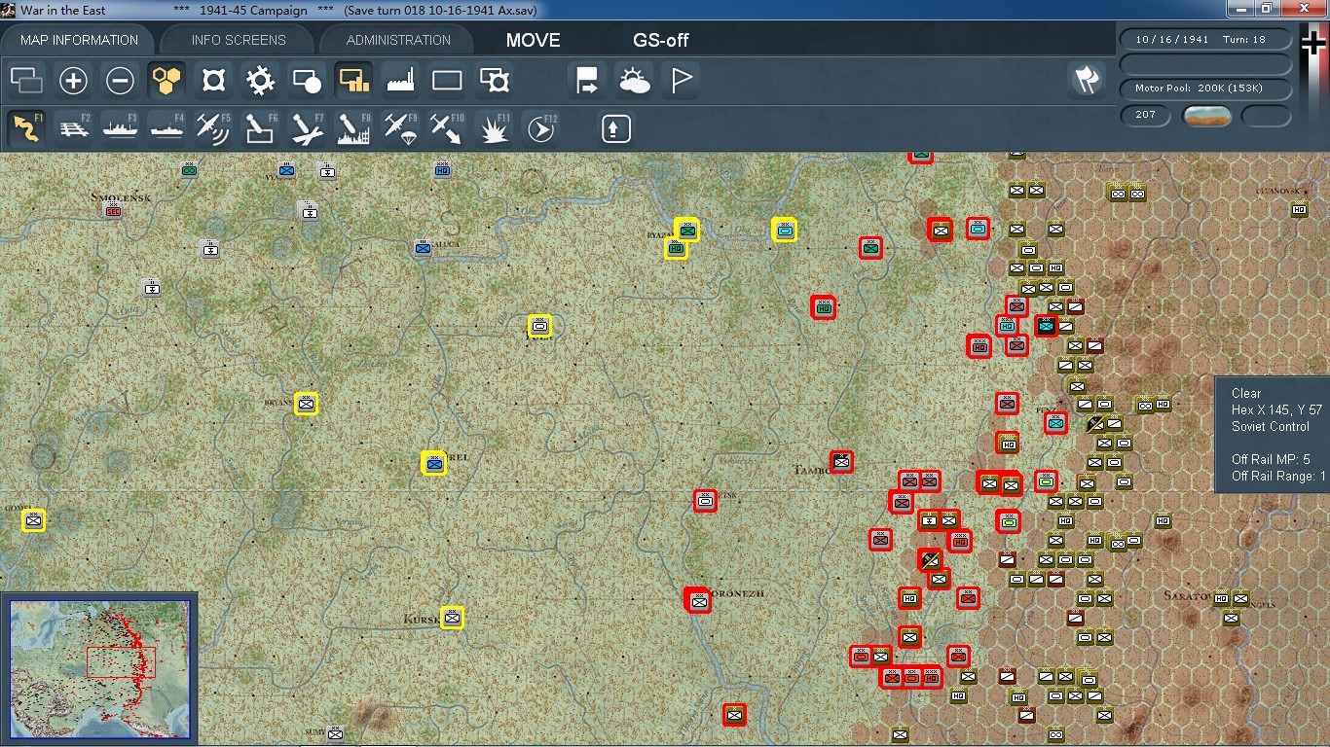Click the boxed up-arrow toolbar icon
1330x747 pixels.
[x=615, y=128]
